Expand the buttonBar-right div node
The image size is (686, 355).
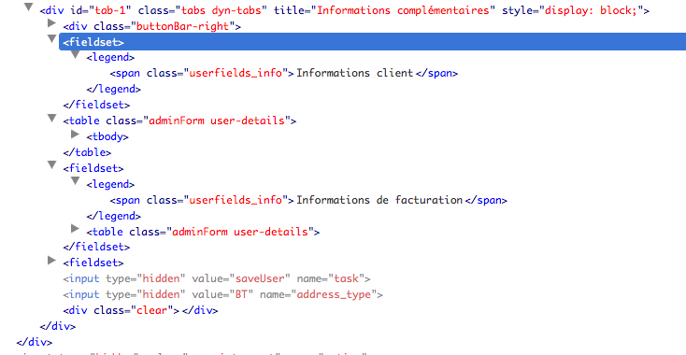pyautogui.click(x=52, y=22)
